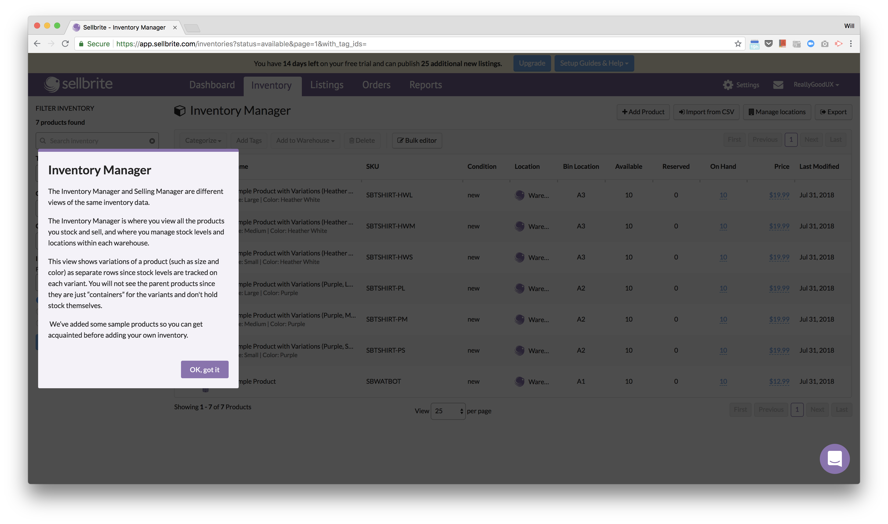Screen dimensions: 888x524
Task: Open the Bulk editor
Action: click(417, 140)
